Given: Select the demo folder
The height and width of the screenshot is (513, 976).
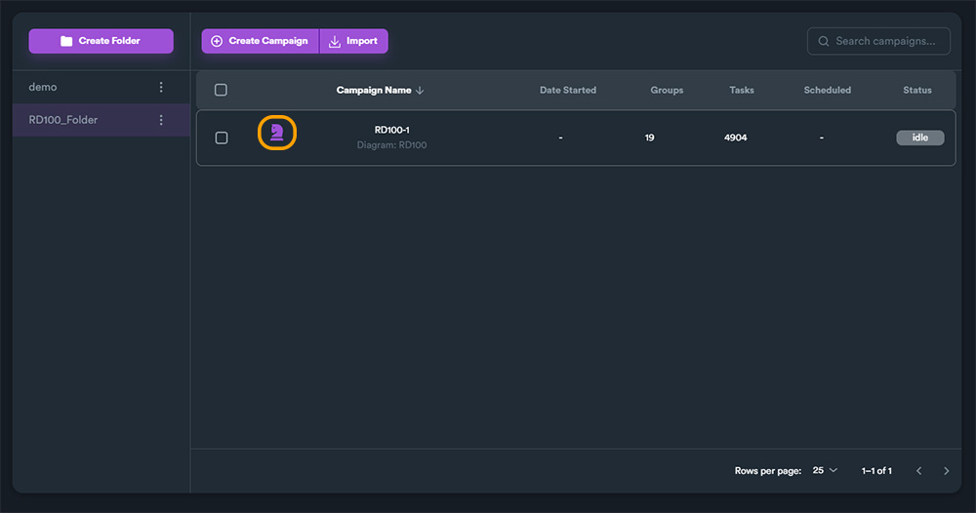Looking at the screenshot, I should tap(102, 87).
